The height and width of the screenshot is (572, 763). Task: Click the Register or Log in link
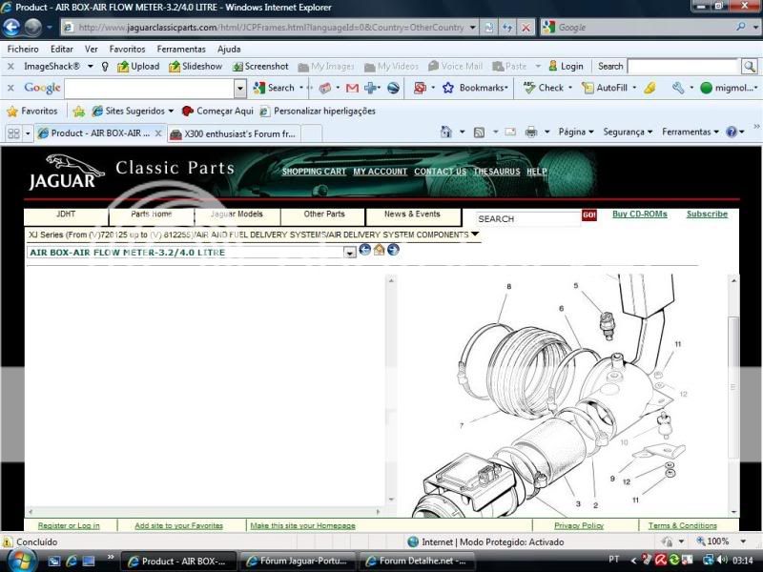(x=68, y=524)
